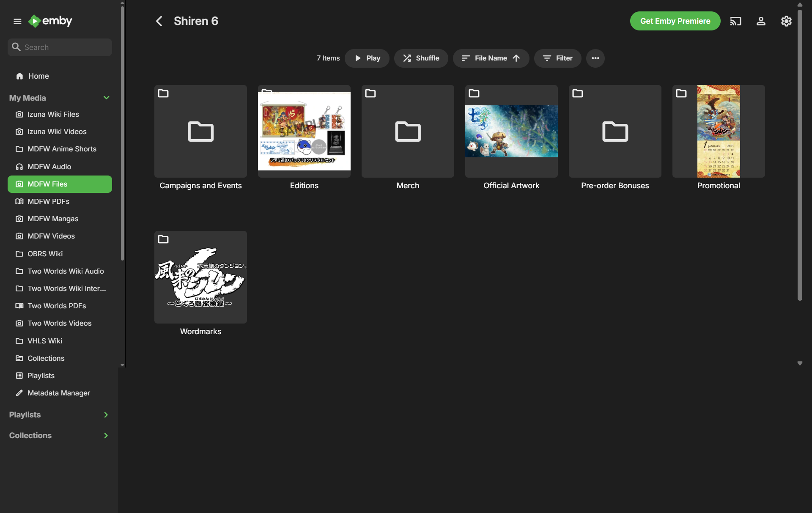Click the Cast to device icon
812x513 pixels.
point(735,21)
